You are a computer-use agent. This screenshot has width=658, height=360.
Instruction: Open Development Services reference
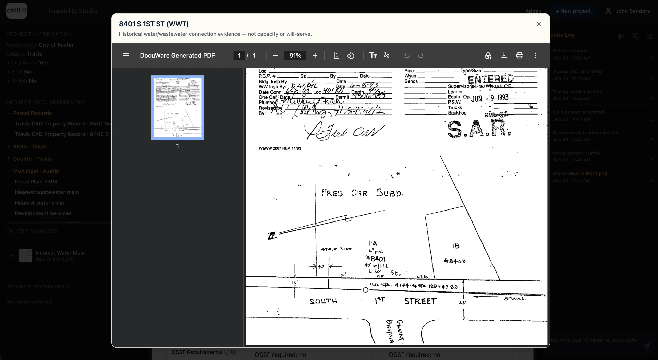click(43, 213)
